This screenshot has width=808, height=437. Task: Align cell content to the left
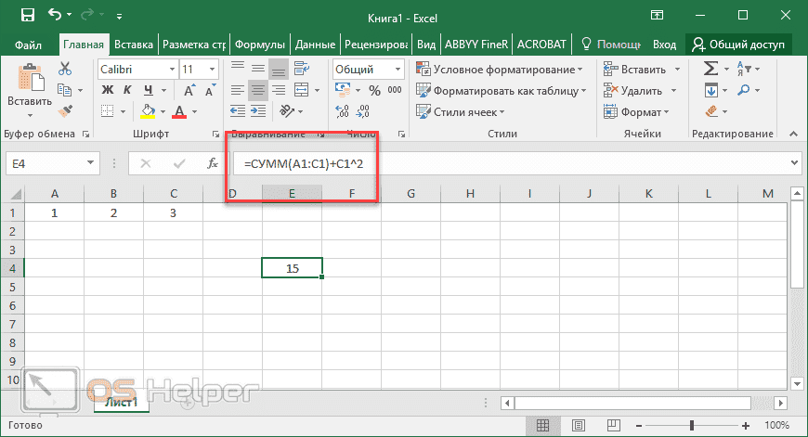coord(238,91)
